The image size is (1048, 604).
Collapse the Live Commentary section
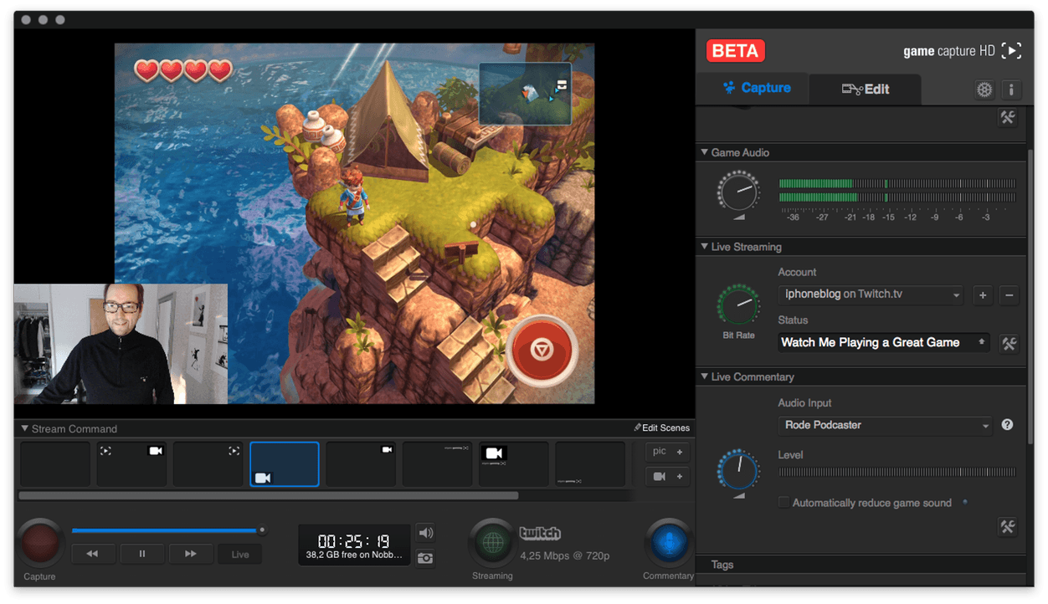point(705,376)
